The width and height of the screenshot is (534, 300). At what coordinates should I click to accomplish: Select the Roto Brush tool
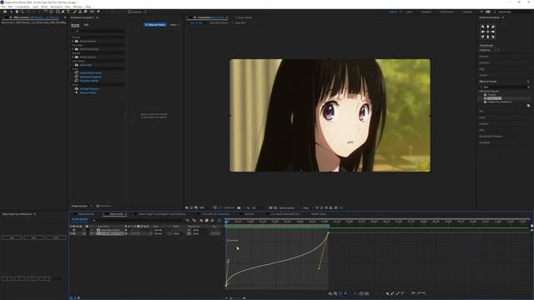(x=92, y=12)
